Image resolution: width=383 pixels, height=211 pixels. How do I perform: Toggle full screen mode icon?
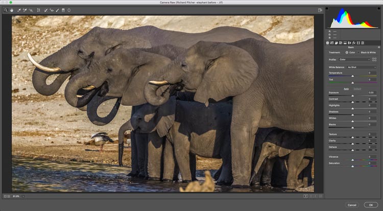(320, 10)
